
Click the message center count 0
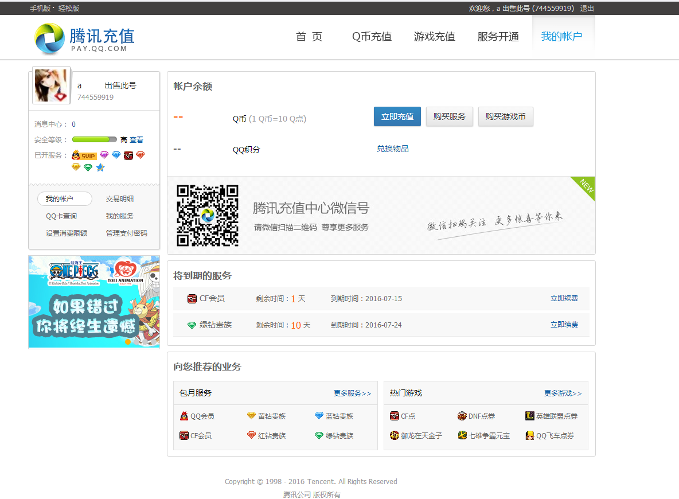73,124
